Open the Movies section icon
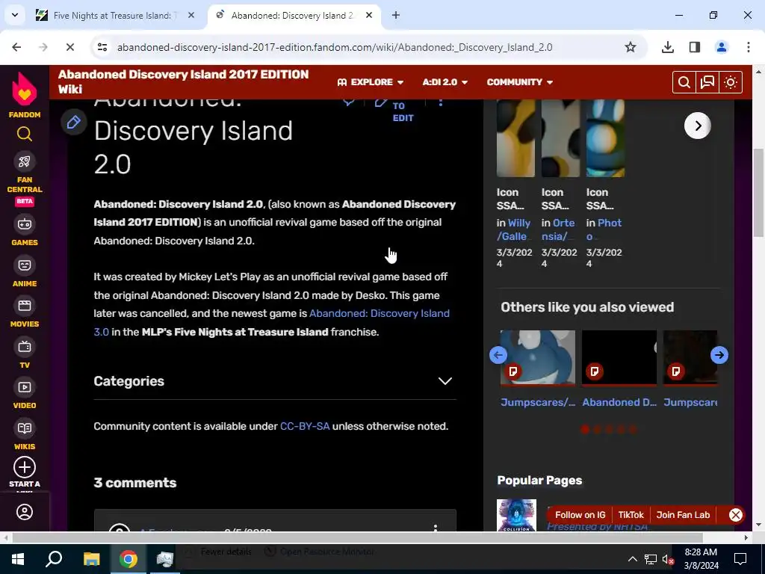The image size is (765, 574). tap(25, 306)
